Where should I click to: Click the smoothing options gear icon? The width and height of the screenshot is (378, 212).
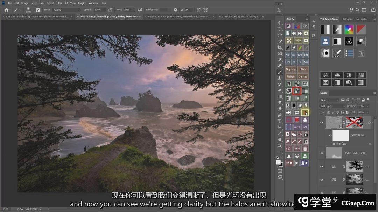pyautogui.click(x=175, y=10)
